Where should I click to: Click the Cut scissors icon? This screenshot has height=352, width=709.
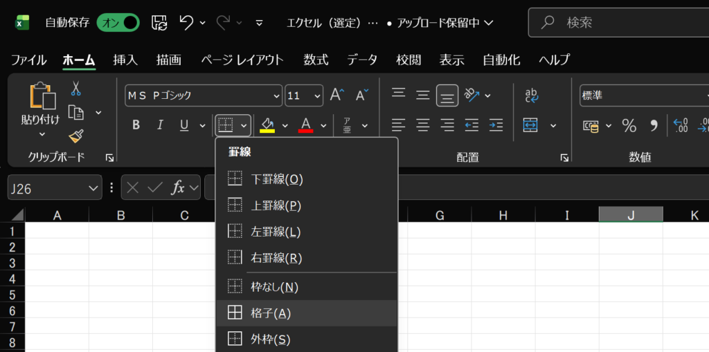[75, 89]
